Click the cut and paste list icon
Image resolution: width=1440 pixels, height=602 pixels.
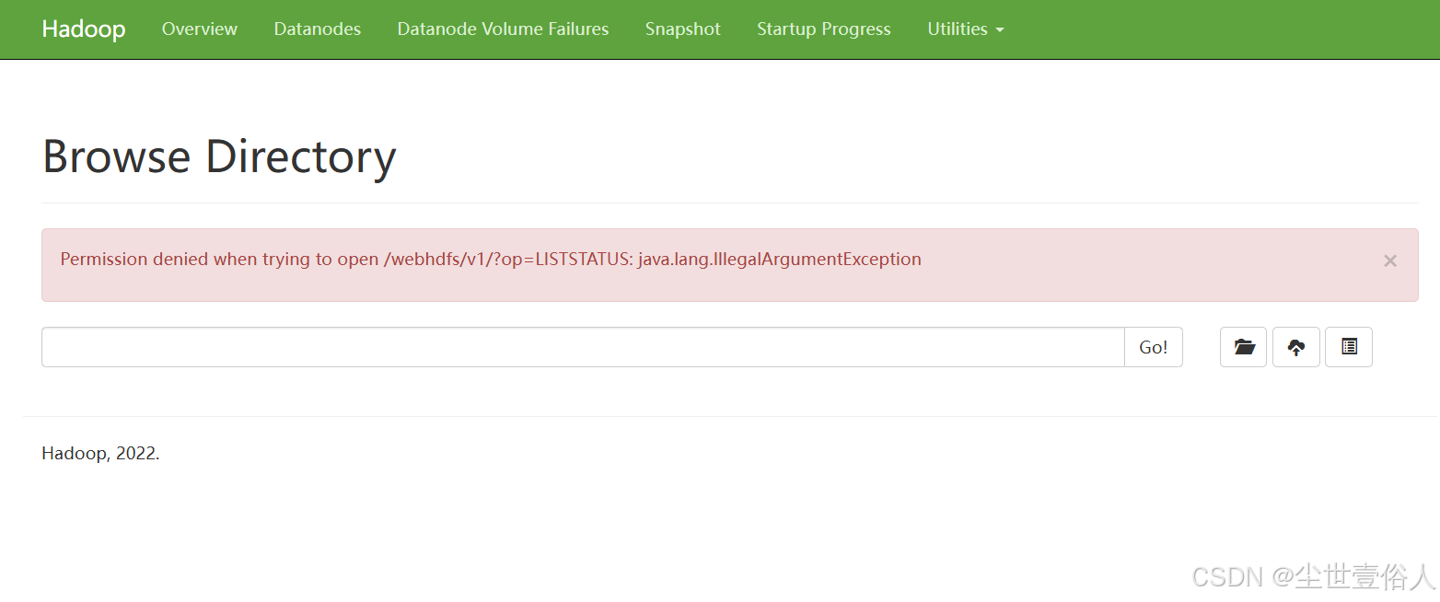1349,347
